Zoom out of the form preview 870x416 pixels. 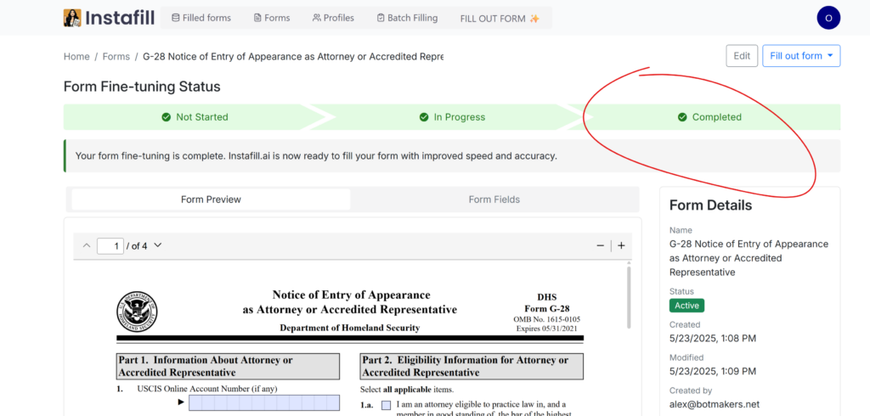pyautogui.click(x=601, y=245)
